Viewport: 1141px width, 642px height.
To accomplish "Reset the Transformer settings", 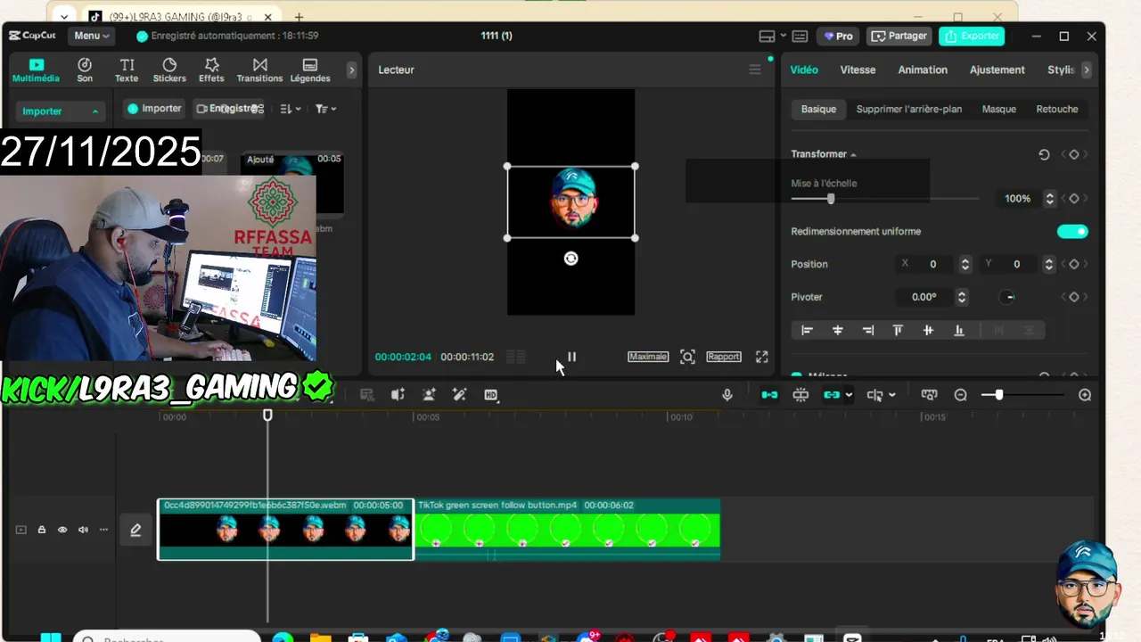I will coord(1044,154).
